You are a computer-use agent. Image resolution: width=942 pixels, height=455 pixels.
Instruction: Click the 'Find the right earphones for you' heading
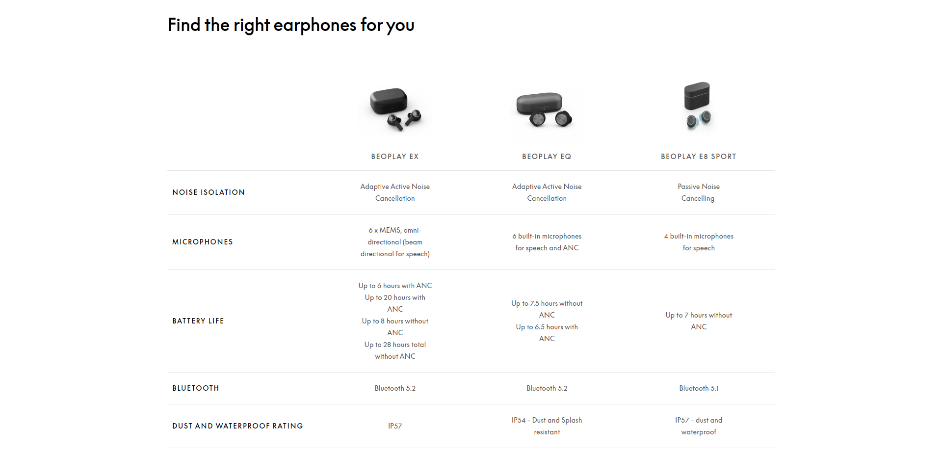click(x=291, y=25)
